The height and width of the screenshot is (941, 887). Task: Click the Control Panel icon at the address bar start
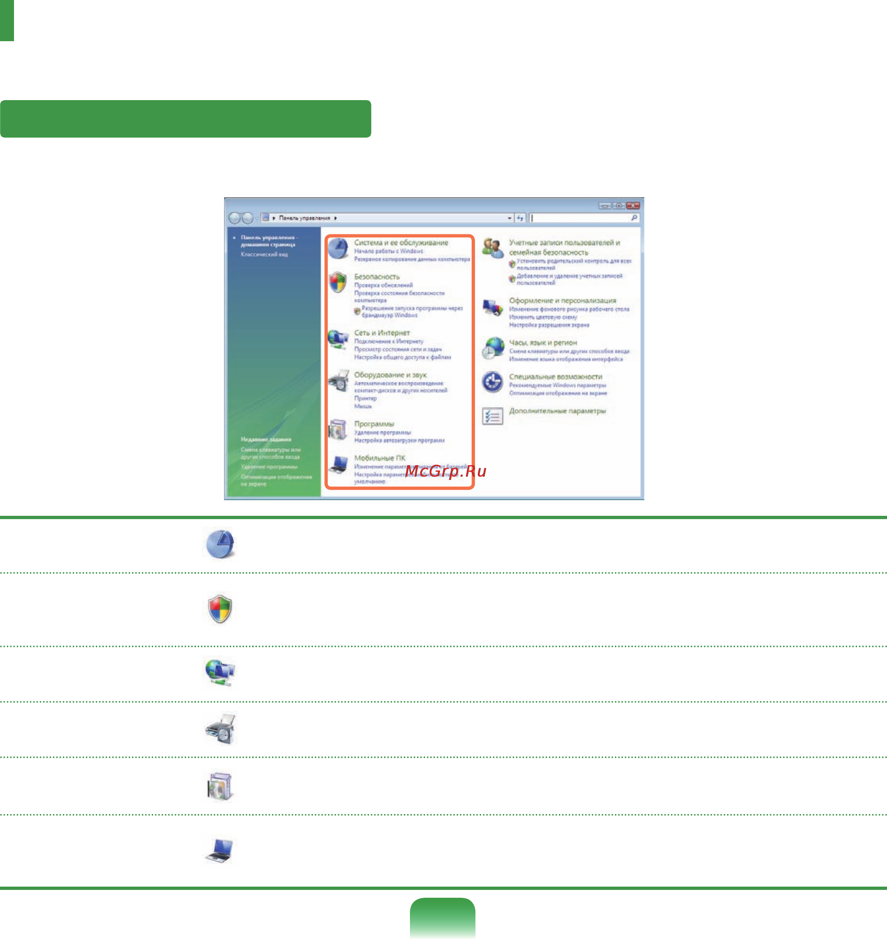(x=266, y=218)
